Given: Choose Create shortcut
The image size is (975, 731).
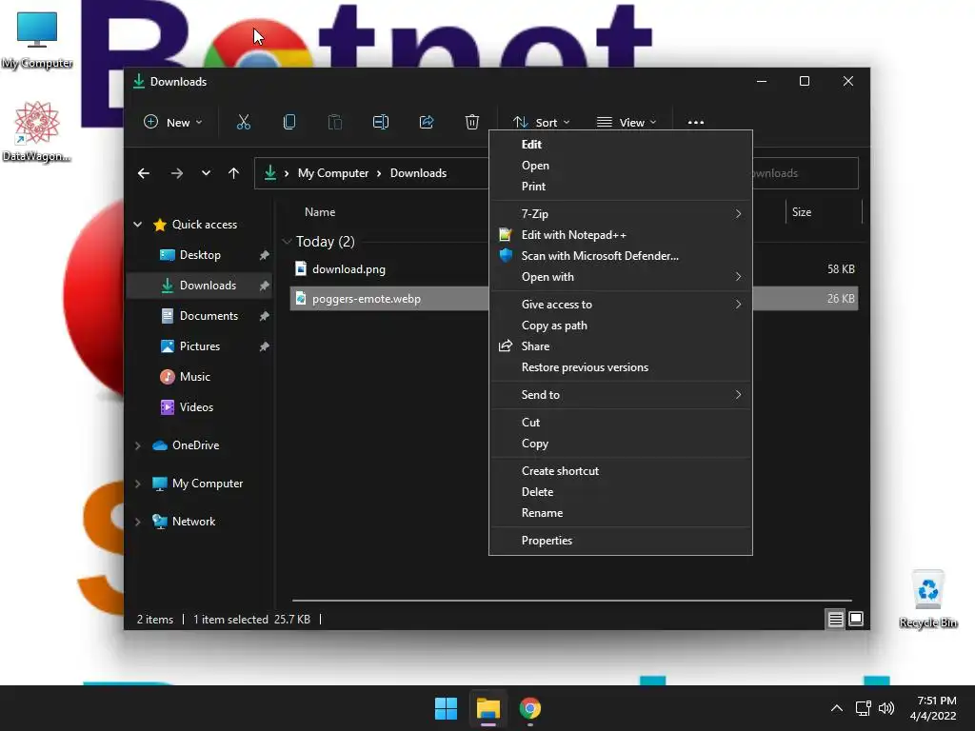Looking at the screenshot, I should [x=621, y=470].
